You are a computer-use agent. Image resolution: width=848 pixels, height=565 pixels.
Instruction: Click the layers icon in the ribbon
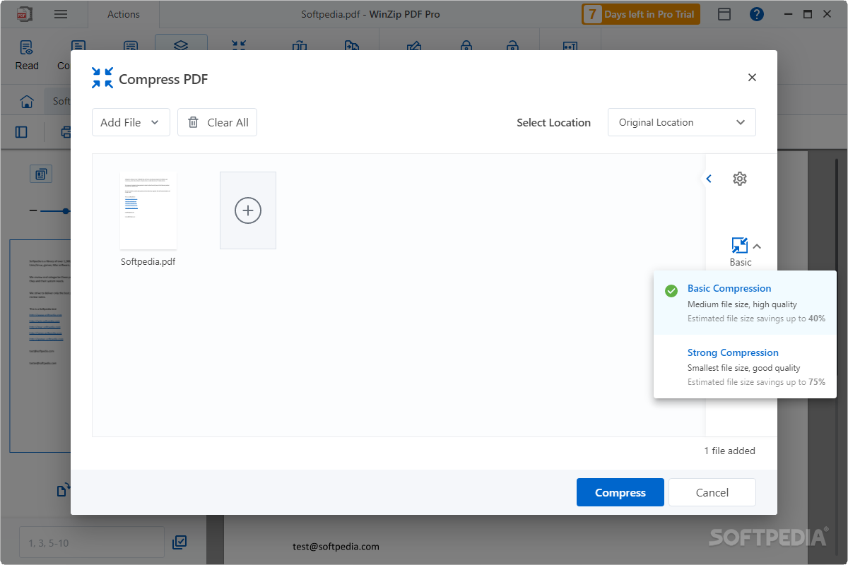181,45
